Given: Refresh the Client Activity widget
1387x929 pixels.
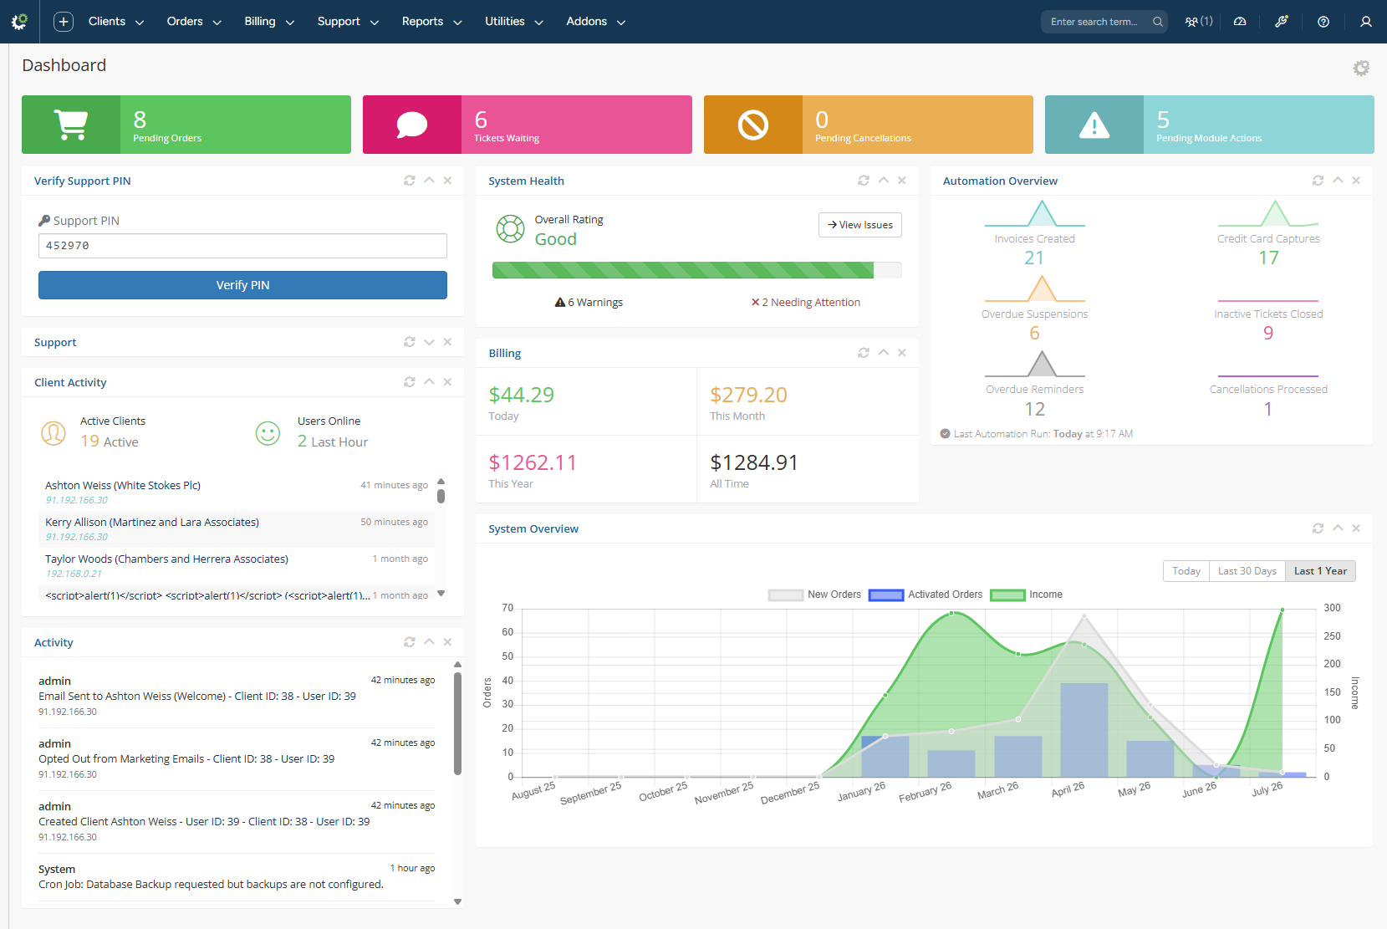Looking at the screenshot, I should 410,382.
